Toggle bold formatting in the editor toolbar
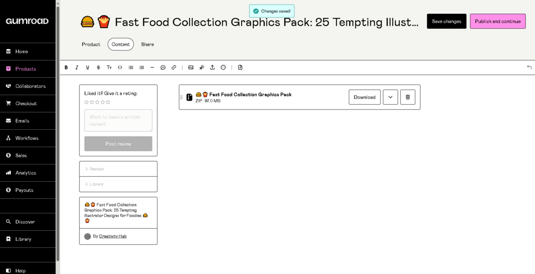 point(66,68)
